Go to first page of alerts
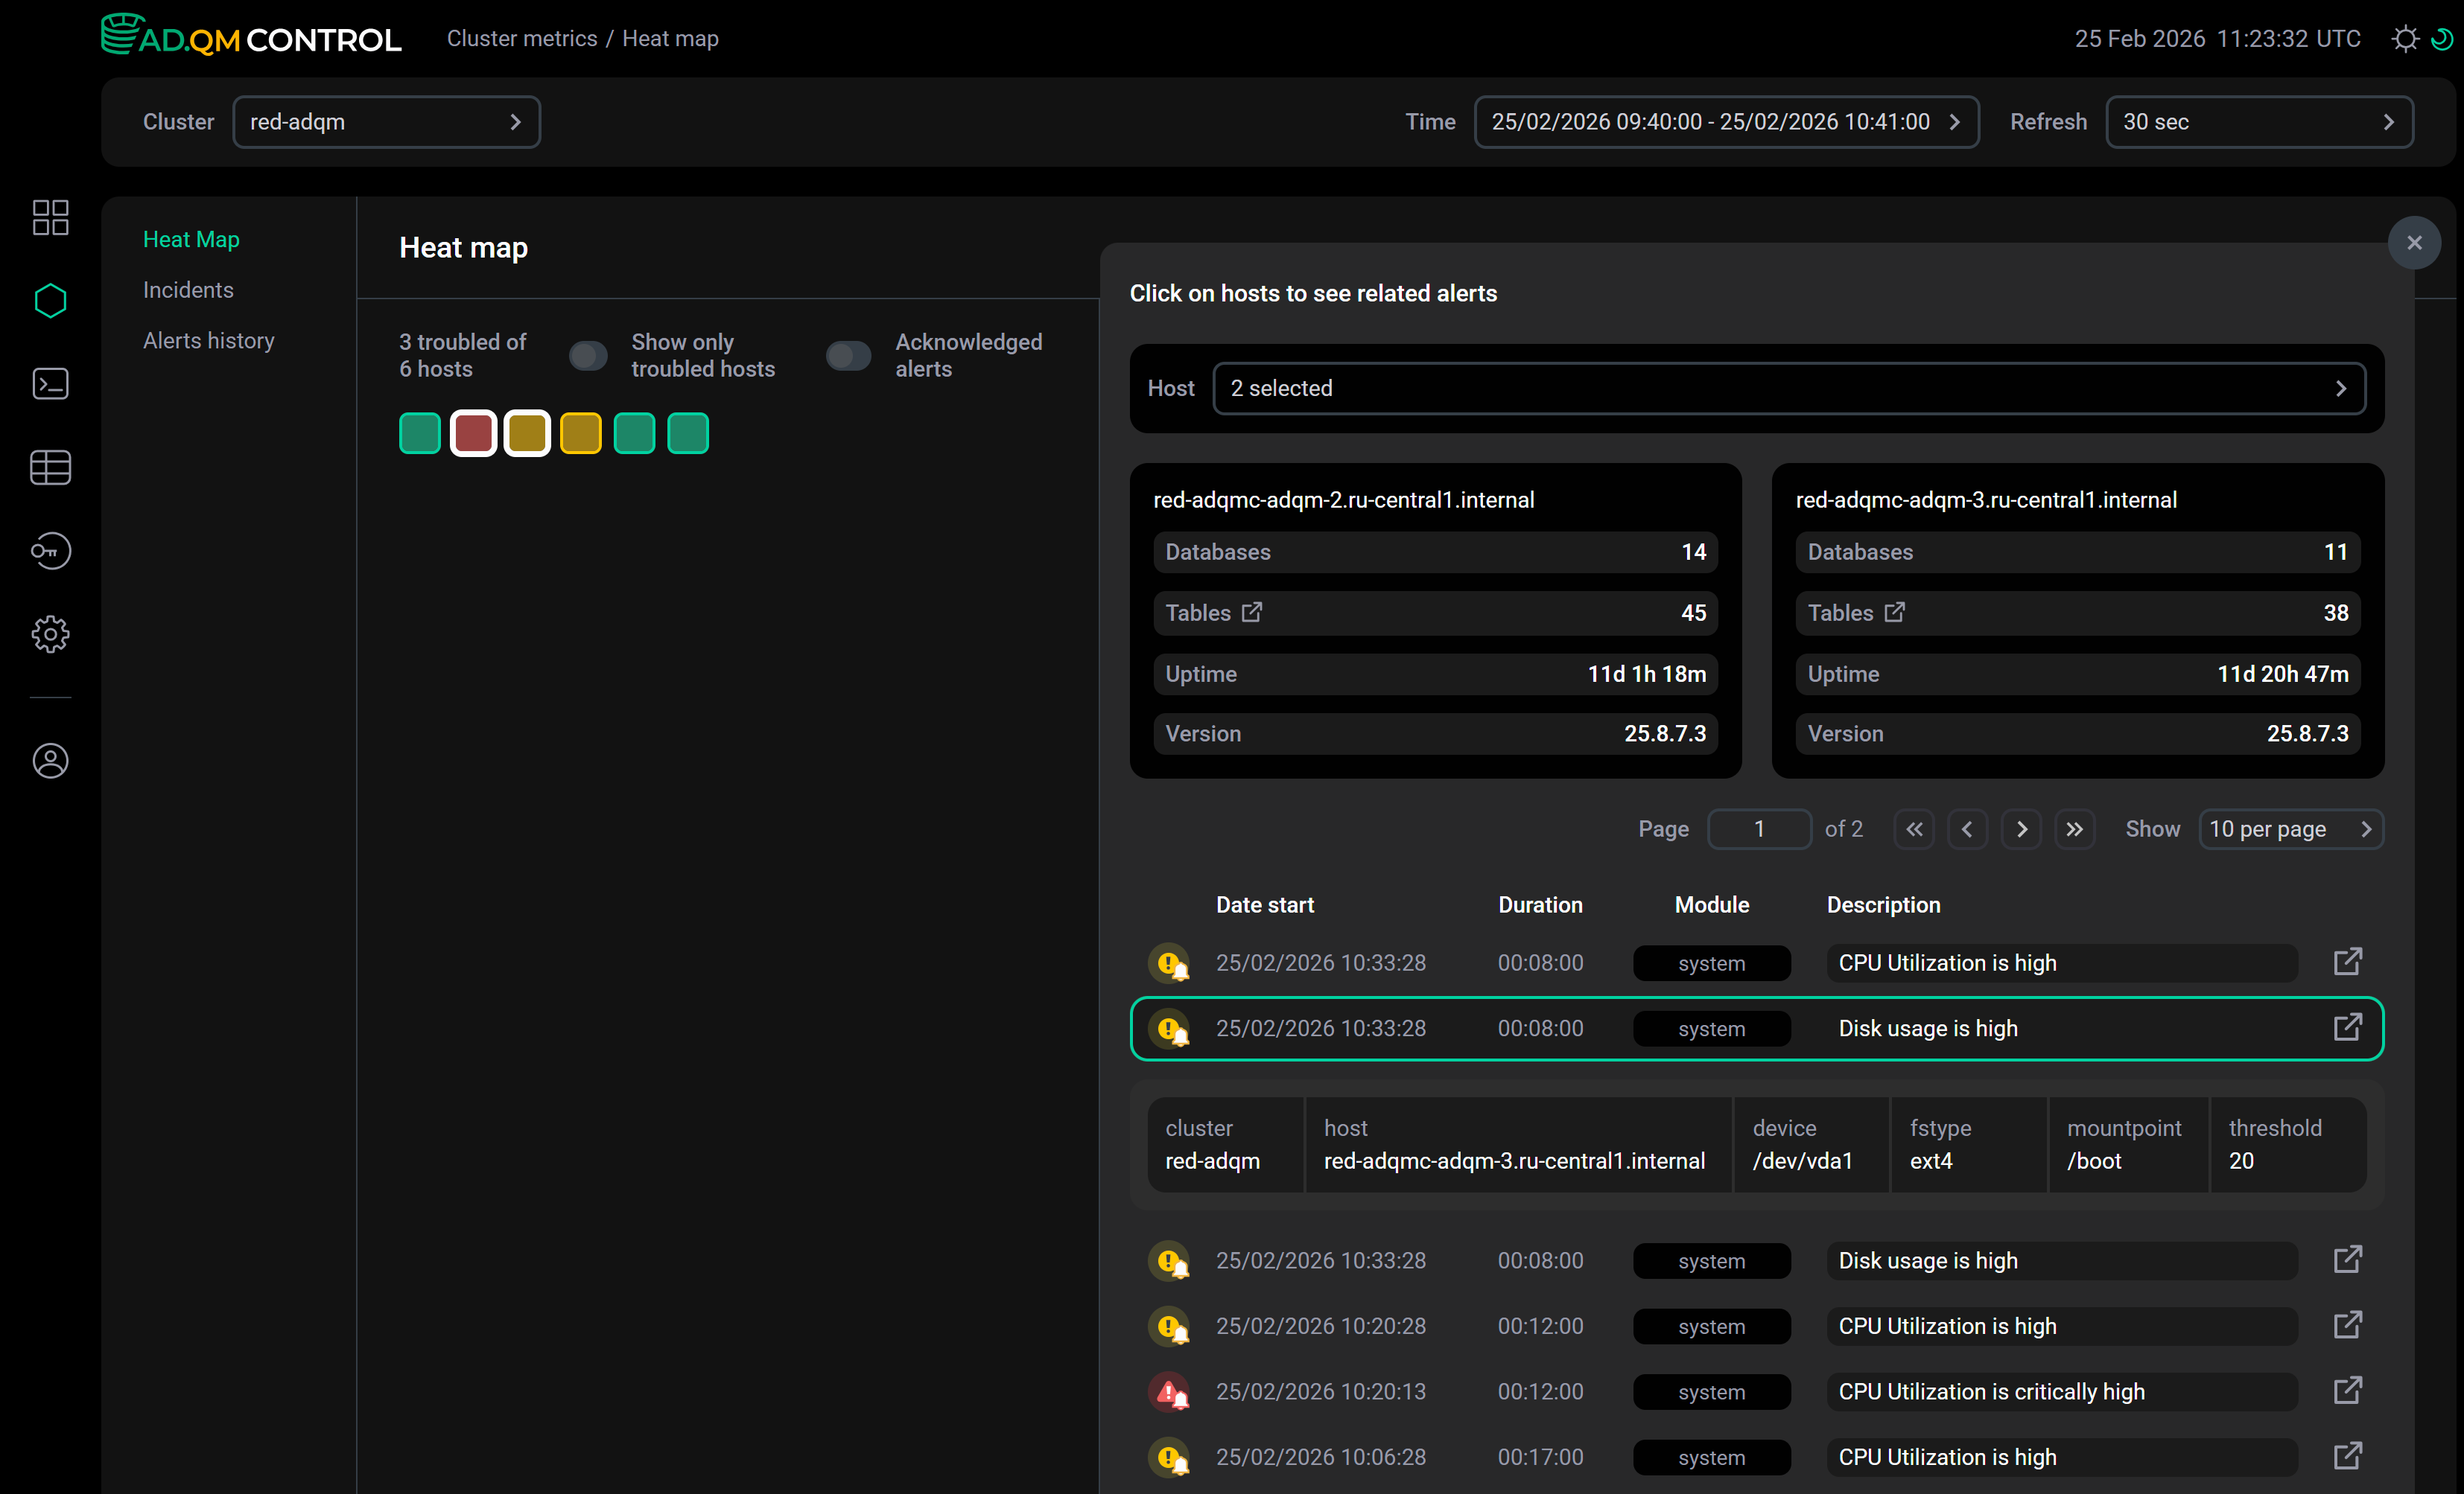This screenshot has height=1494, width=2464. (x=1914, y=829)
